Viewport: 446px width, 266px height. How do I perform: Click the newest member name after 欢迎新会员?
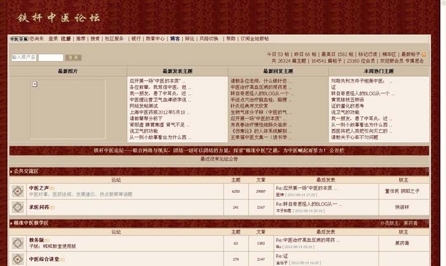[x=414, y=61]
